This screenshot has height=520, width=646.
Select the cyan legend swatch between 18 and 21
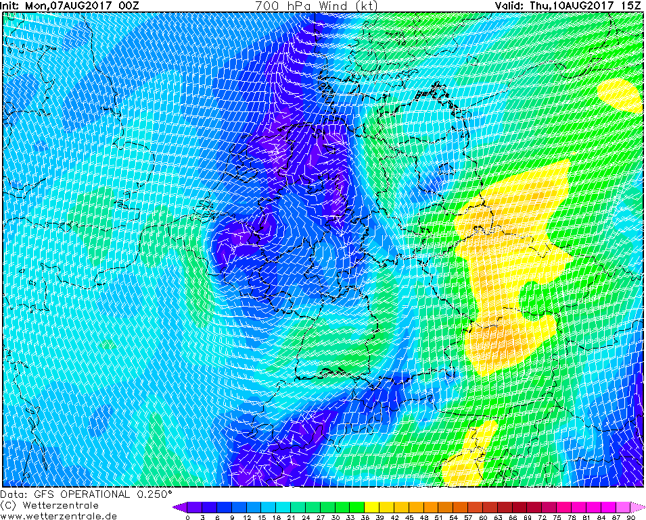coord(283,507)
